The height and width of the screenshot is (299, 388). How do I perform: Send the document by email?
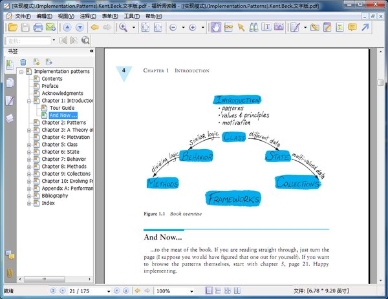pyautogui.click(x=50, y=27)
